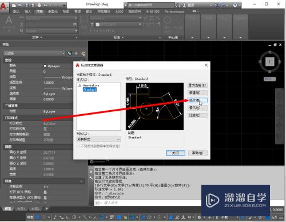286x222 pixels.
Task: Collapse the 其他 section in Properties palette
Action: coord(81,181)
